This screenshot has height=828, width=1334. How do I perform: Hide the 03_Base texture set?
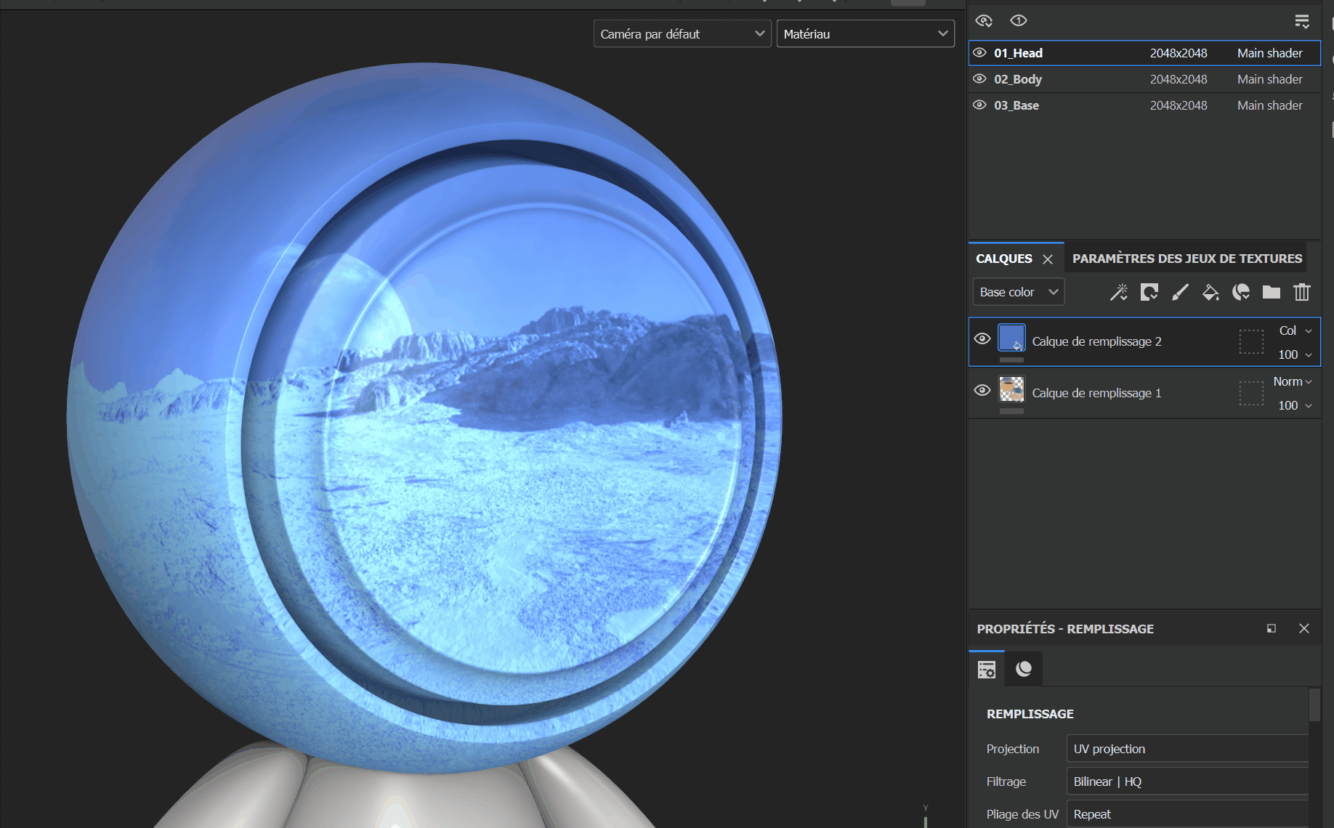pyautogui.click(x=979, y=105)
